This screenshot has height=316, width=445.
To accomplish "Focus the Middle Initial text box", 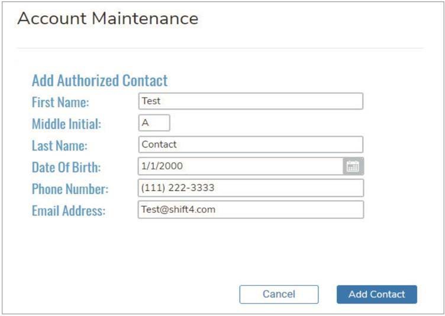I will tap(154, 123).
